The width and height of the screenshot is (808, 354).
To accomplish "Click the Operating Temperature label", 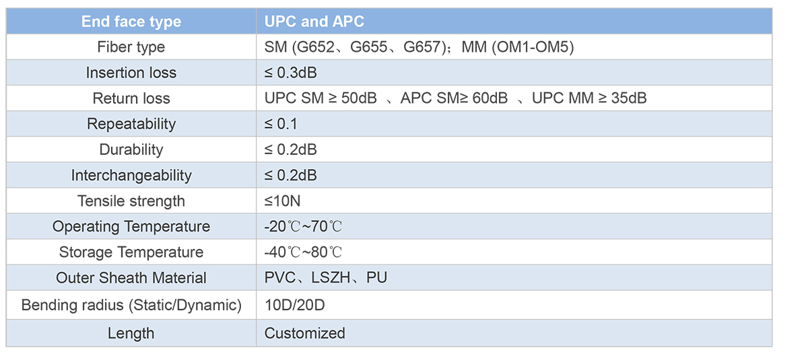I will (x=131, y=226).
